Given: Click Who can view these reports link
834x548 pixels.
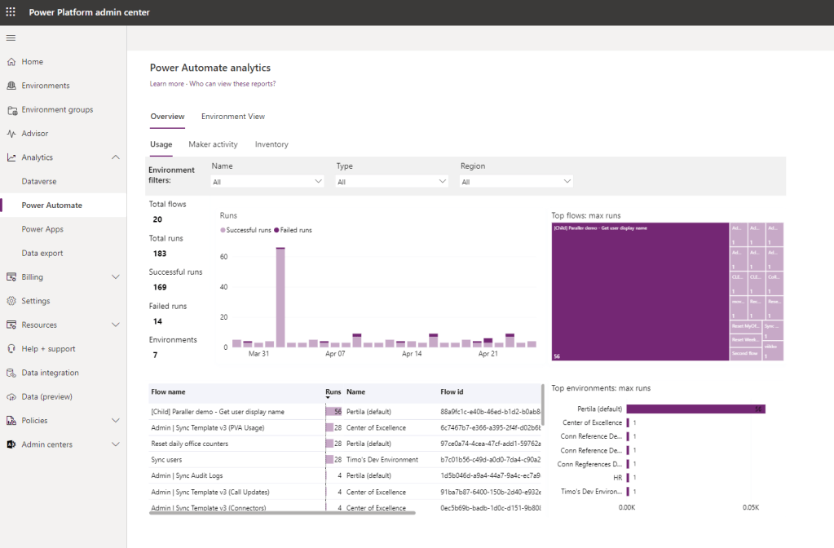Looking at the screenshot, I should pyautogui.click(x=232, y=84).
